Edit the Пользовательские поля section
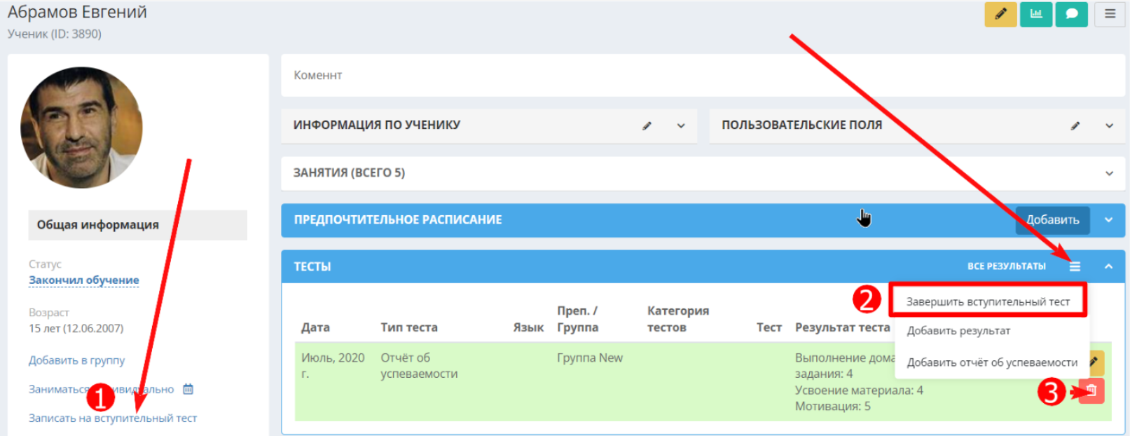The height and width of the screenshot is (436, 1130). (1075, 126)
